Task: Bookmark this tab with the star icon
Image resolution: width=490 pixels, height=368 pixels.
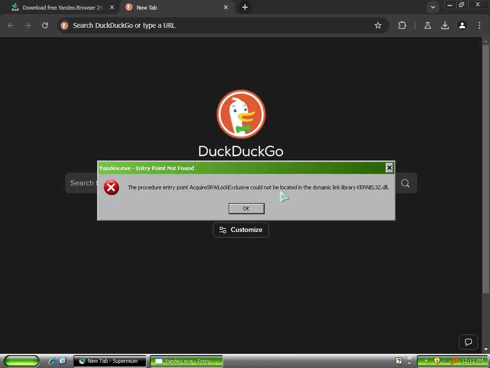Action: [378, 25]
